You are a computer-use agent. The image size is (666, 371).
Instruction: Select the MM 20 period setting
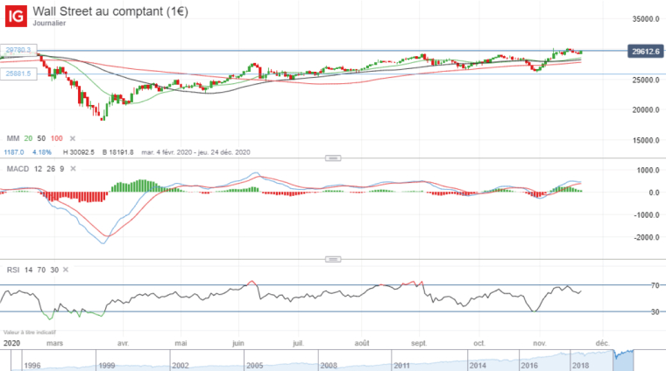28,138
